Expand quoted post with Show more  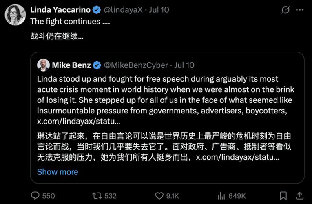point(58,172)
